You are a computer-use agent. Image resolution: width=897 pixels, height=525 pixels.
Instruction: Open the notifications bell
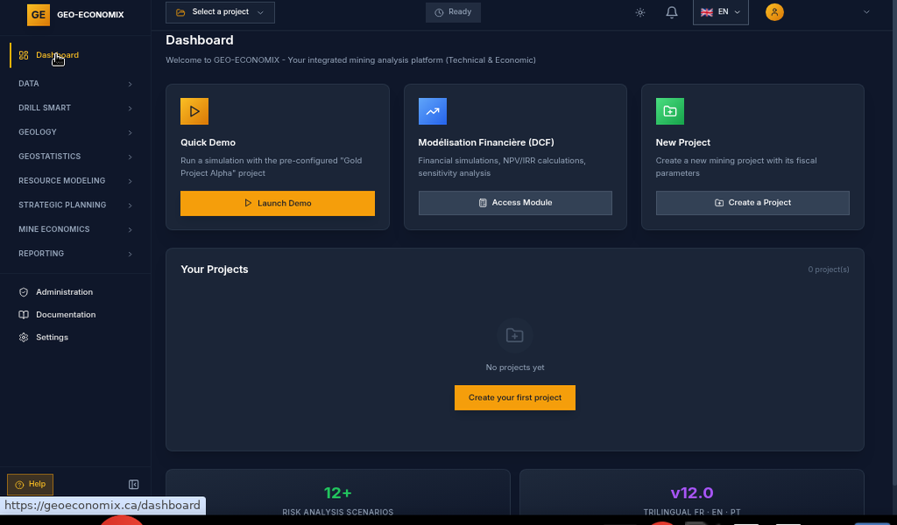point(672,12)
